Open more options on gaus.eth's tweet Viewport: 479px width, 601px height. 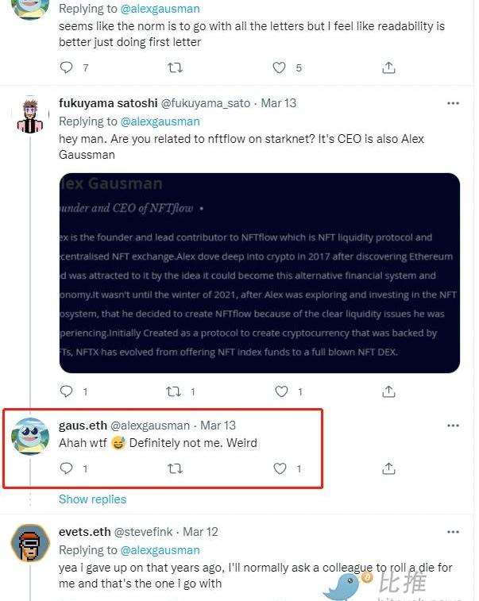tap(453, 426)
